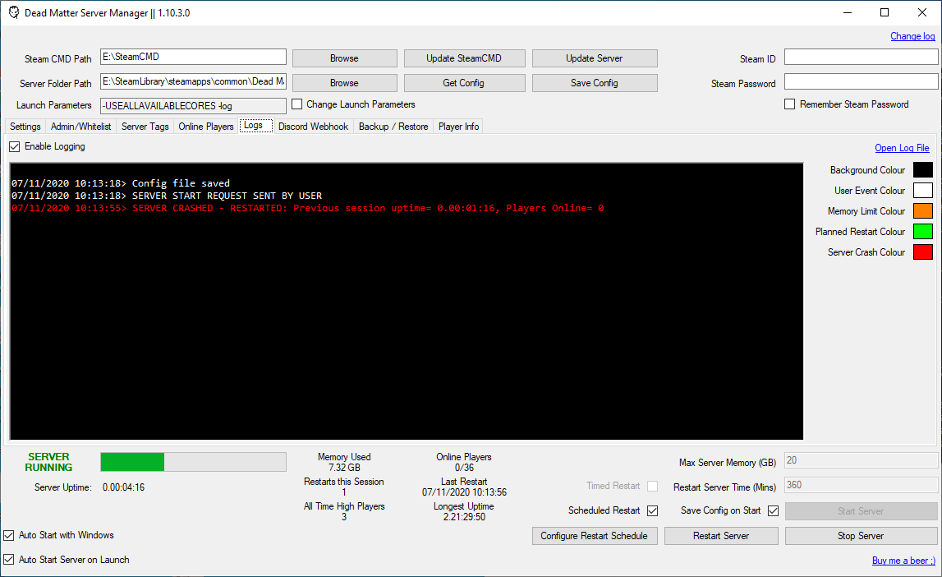
Task: Restart the server
Action: coord(720,535)
